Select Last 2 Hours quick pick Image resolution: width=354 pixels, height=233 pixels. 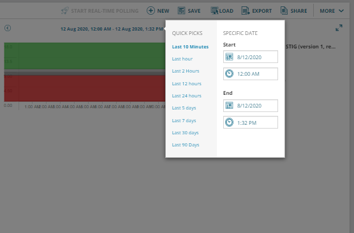(x=186, y=71)
